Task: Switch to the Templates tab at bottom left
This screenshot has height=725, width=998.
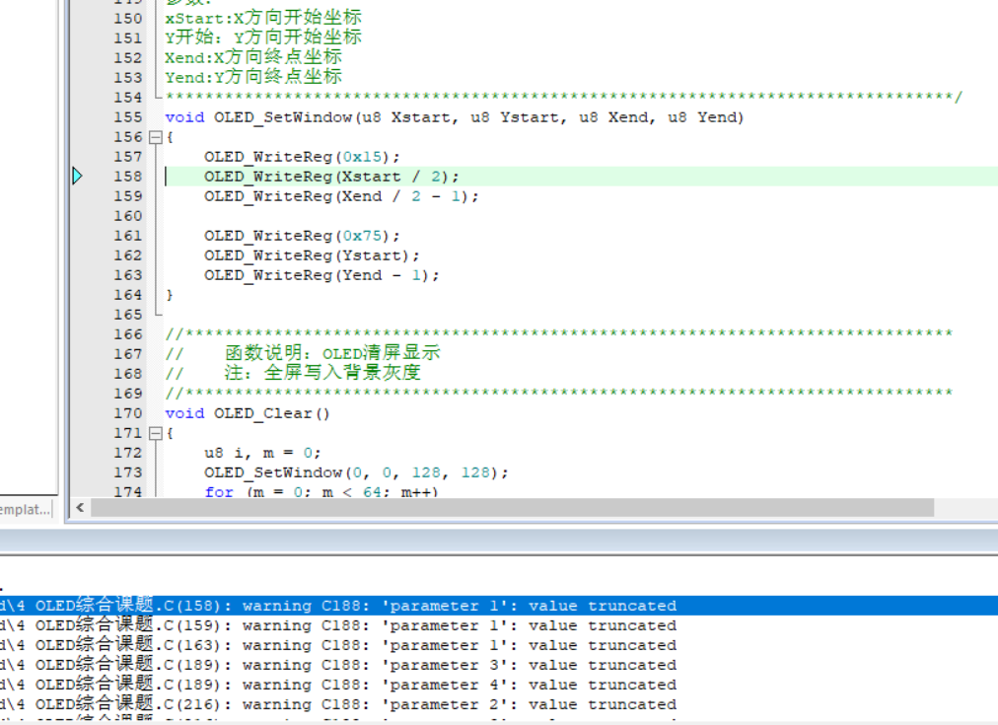Action: [x=26, y=509]
